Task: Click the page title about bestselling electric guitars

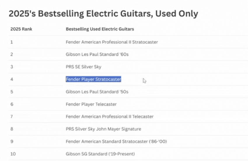Action: (x=103, y=13)
